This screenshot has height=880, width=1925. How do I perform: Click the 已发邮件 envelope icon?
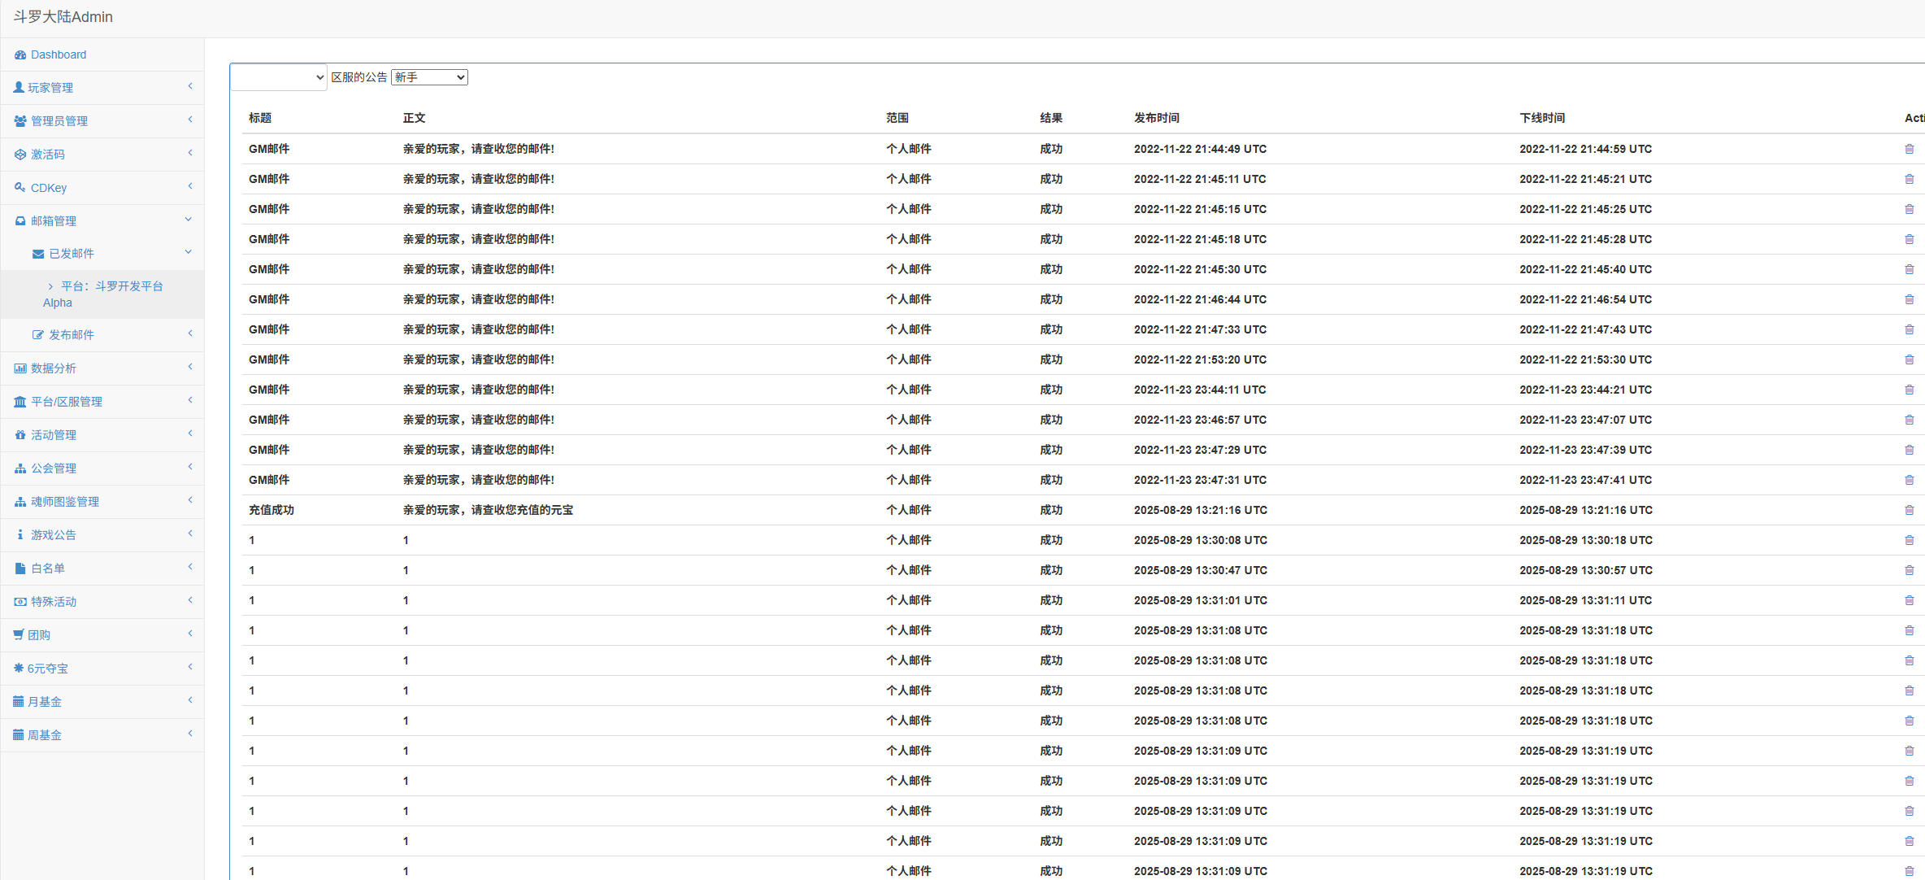coord(38,254)
